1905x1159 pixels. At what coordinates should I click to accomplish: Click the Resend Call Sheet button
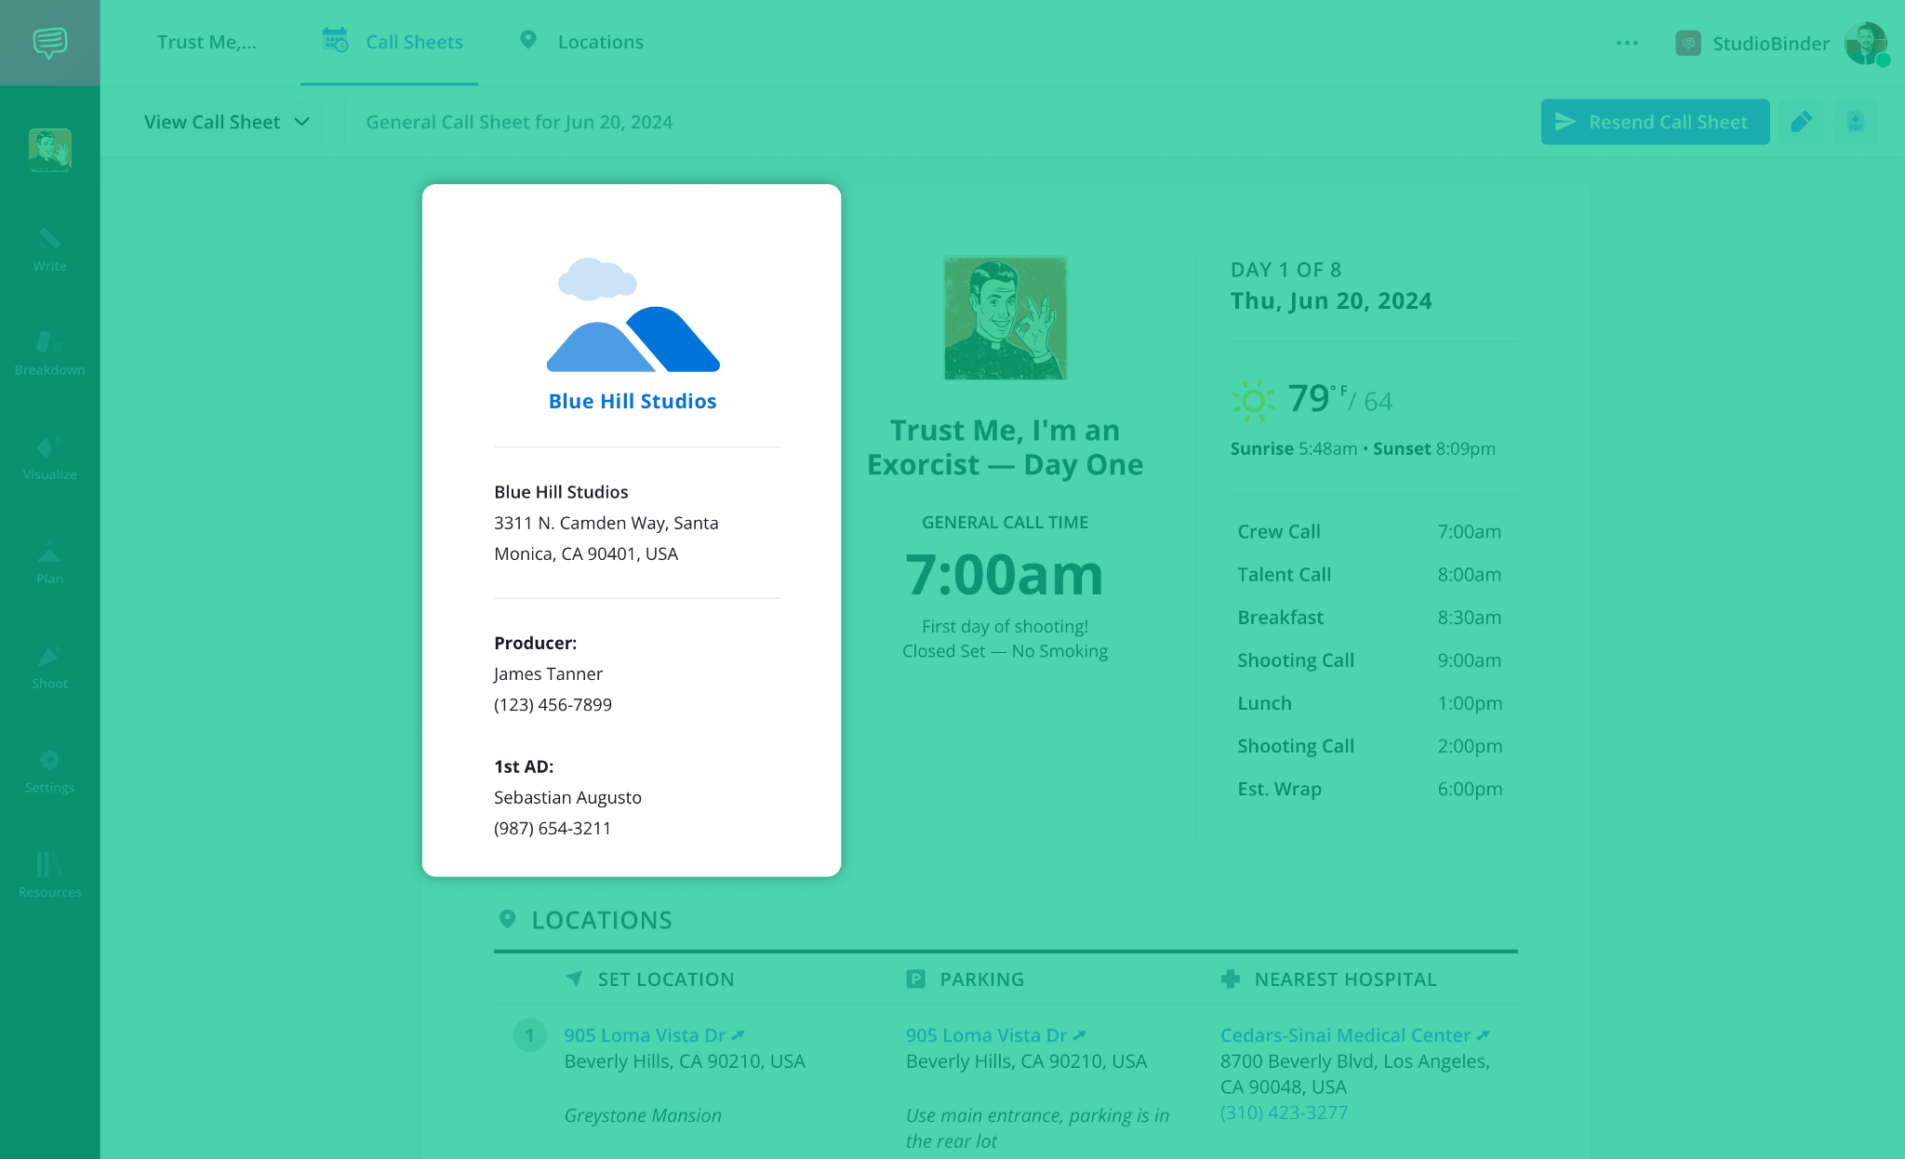coord(1655,122)
